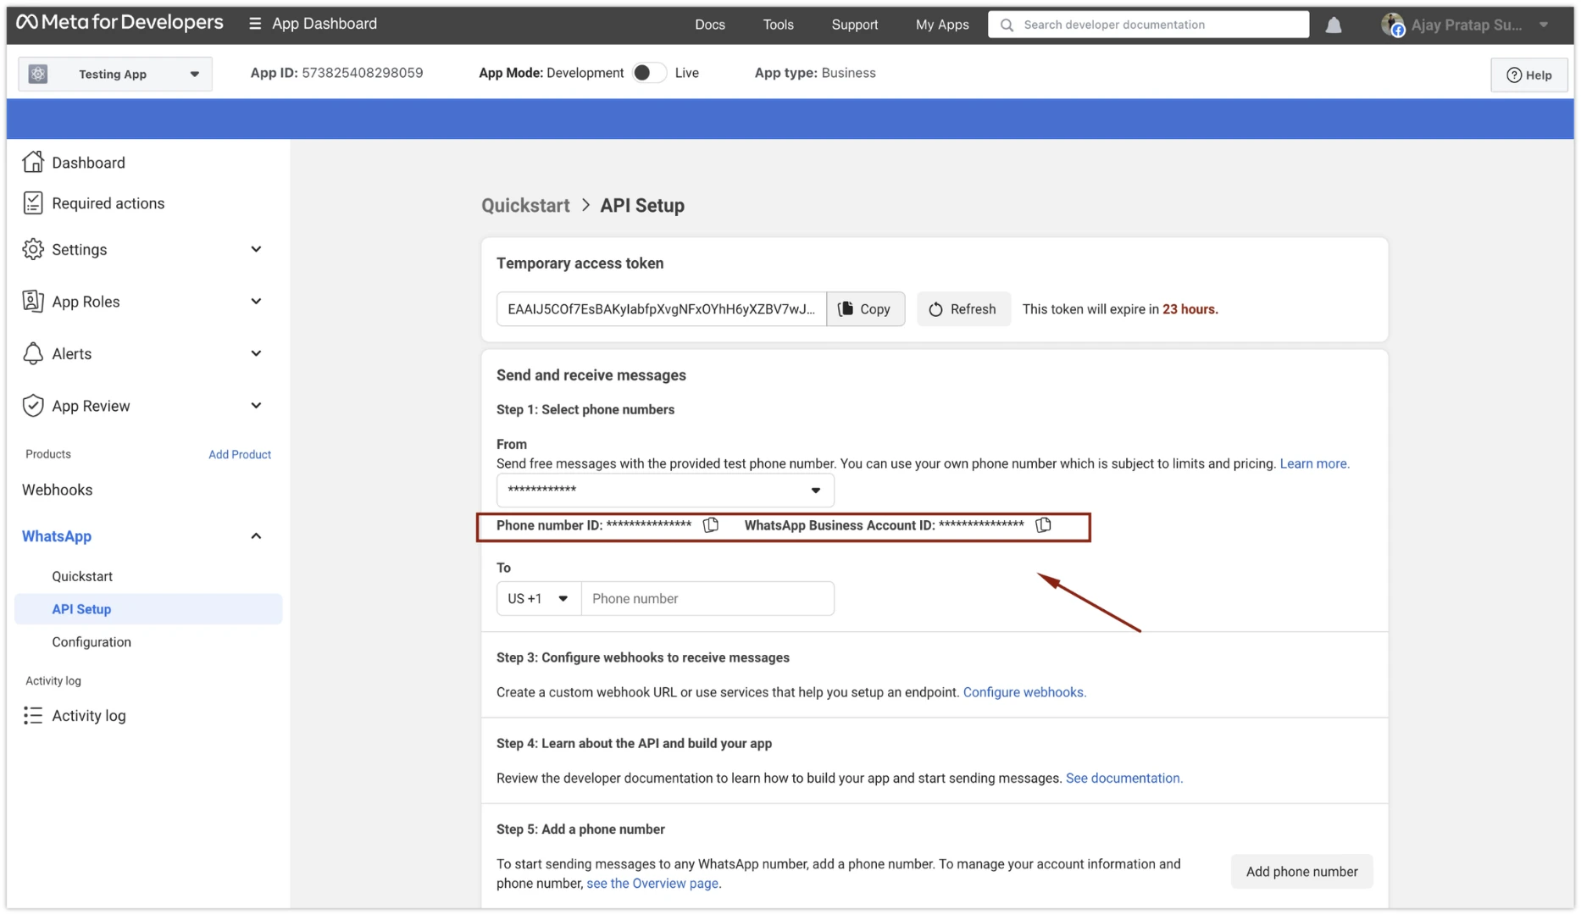This screenshot has height=915, width=1581.
Task: Click the Alerts bell icon in sidebar
Action: pyautogui.click(x=33, y=353)
